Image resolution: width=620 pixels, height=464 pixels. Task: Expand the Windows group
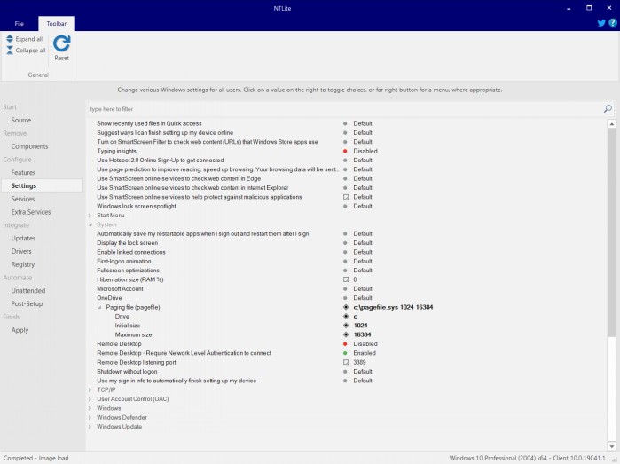coord(90,408)
